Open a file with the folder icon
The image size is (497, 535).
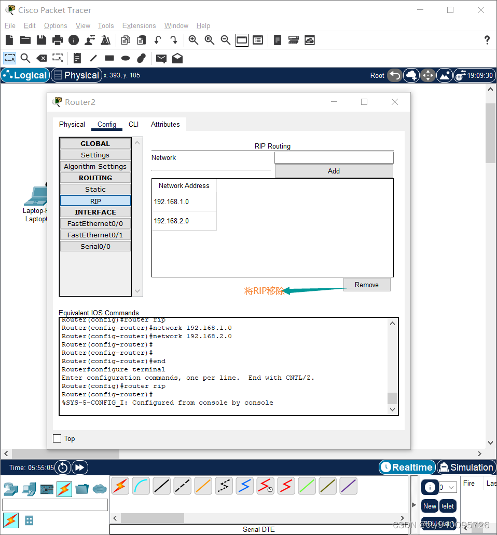[x=25, y=41]
